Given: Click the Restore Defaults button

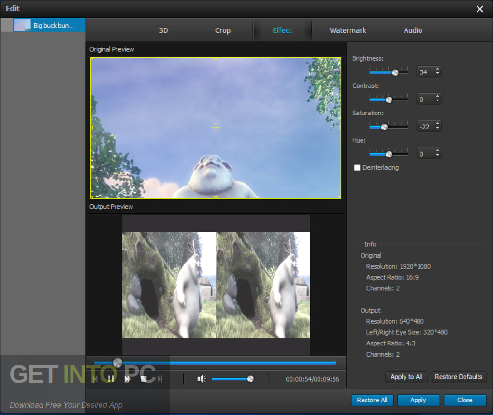Looking at the screenshot, I should point(458,377).
